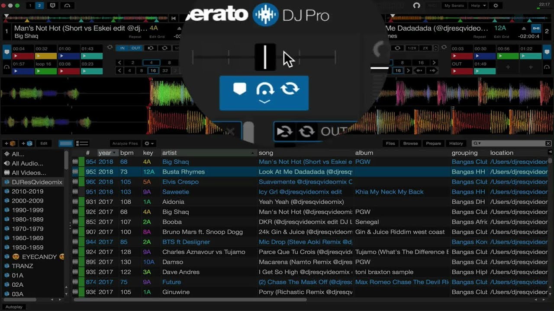This screenshot has width=554, height=311.
Task: Click the library horizontal scrollbar
Action: pos(190,299)
